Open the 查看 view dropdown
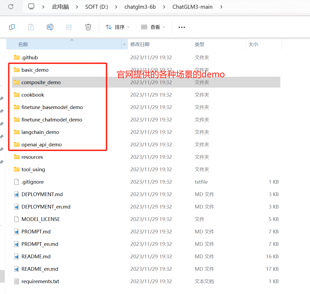310x294 pixels. tap(153, 27)
